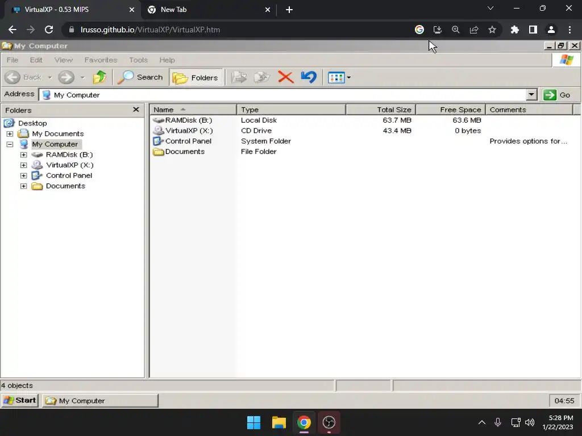Select Desktop in the folder tree
Screen dimensions: 582x436
tap(32, 123)
